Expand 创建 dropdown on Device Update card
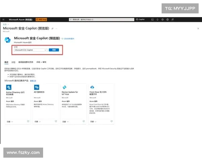Screen dimensions: 202x161 coord(65,121)
